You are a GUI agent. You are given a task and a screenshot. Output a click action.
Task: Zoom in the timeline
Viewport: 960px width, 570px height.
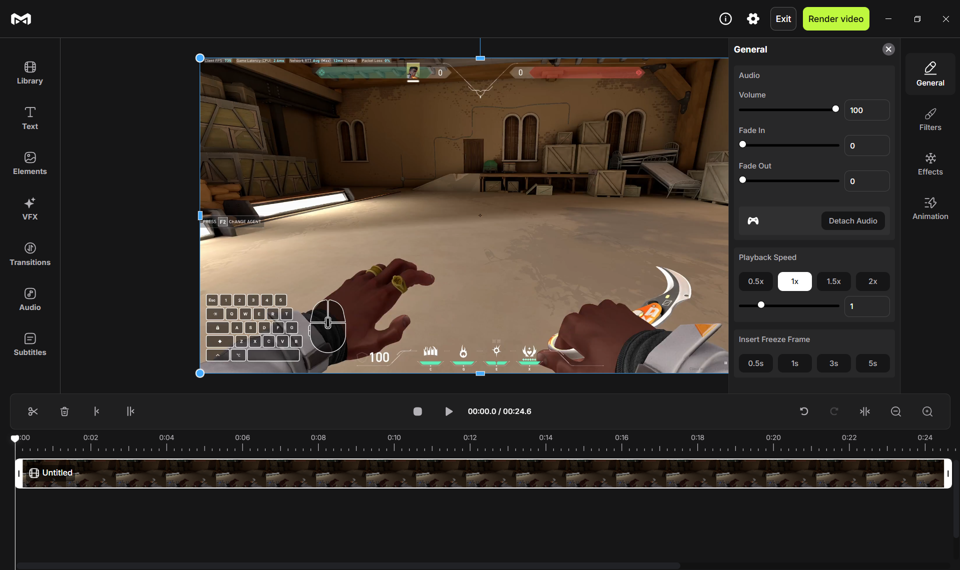[927, 411]
